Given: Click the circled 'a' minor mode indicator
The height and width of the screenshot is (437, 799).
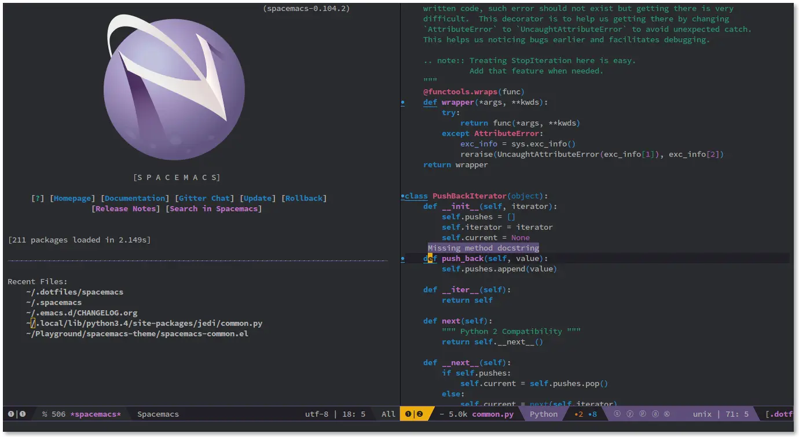Looking at the screenshot, I should pos(655,414).
